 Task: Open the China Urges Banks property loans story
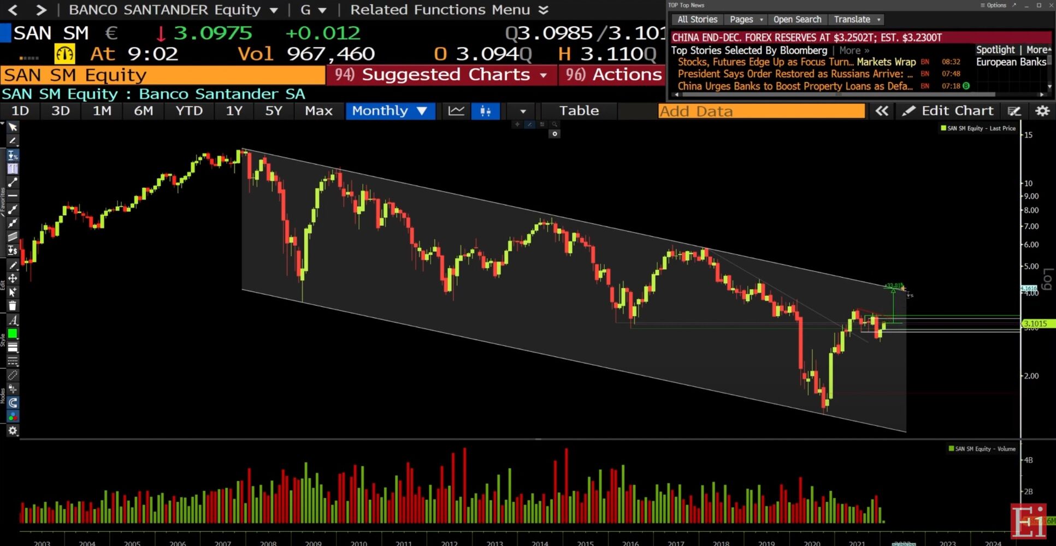point(795,86)
